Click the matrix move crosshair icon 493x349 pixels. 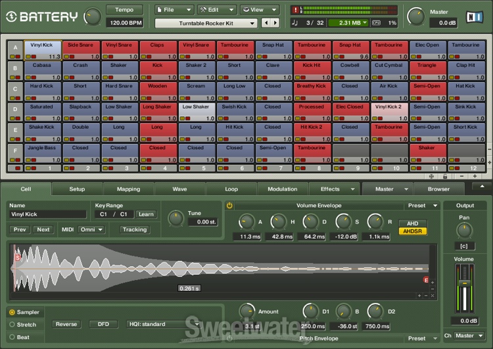(431, 176)
